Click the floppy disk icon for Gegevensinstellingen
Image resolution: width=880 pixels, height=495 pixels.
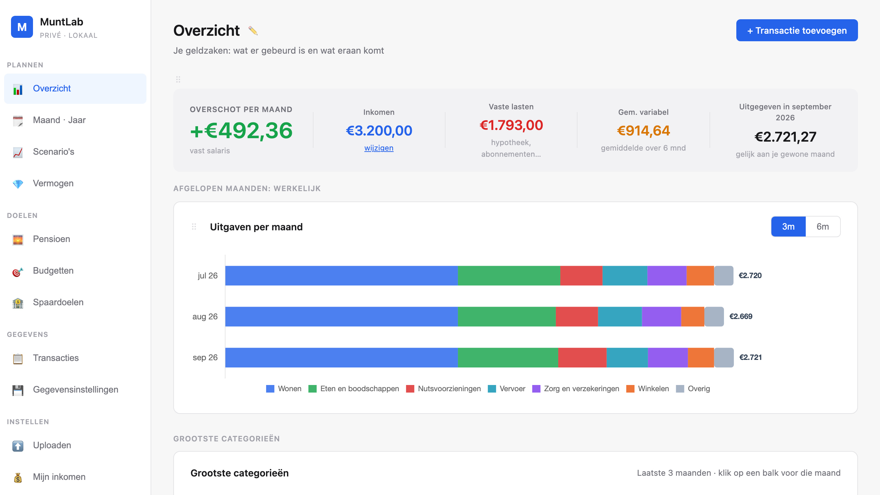pyautogui.click(x=18, y=390)
